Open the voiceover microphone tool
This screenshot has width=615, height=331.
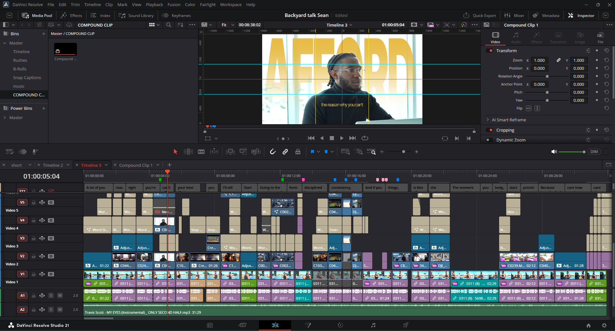[35, 152]
